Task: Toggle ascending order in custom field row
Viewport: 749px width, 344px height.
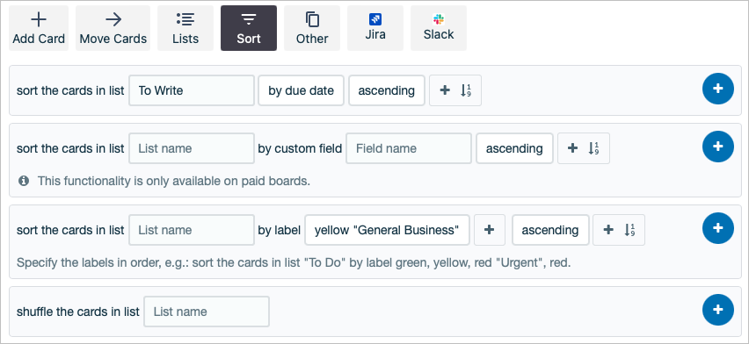Action: pos(514,148)
